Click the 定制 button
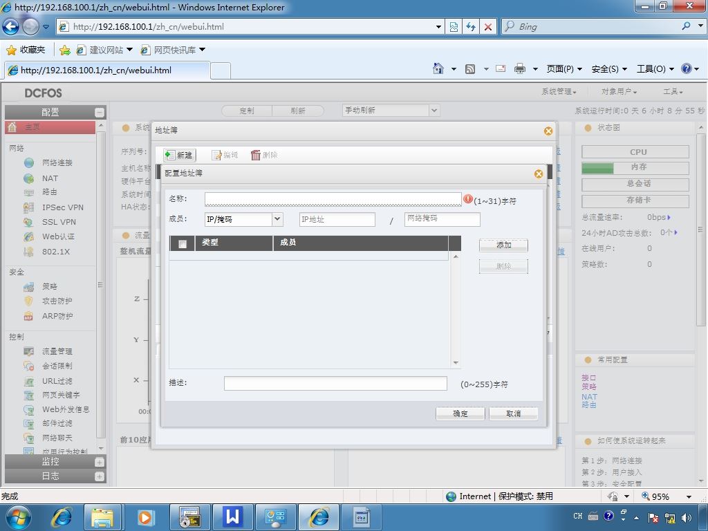Viewport: 708px width, 531px height. [x=247, y=111]
